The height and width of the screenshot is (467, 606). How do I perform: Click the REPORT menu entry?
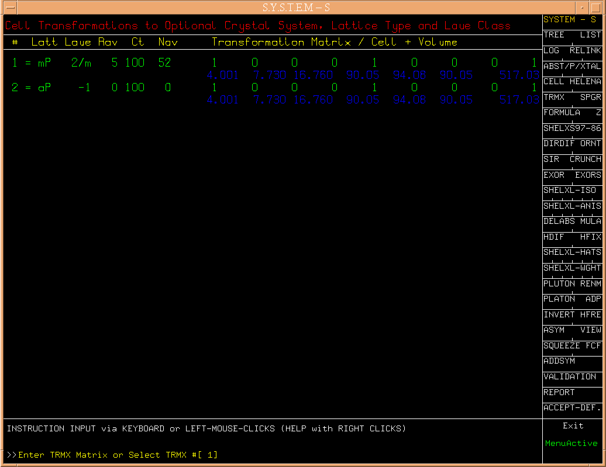(x=559, y=392)
